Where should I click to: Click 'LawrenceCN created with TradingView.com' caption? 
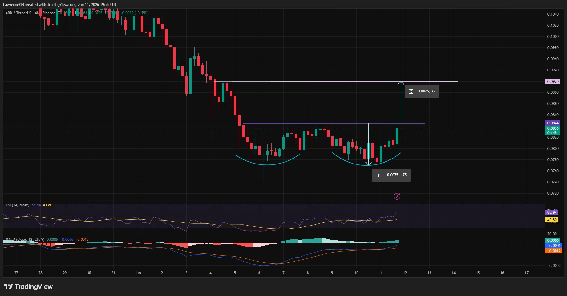(39, 5)
